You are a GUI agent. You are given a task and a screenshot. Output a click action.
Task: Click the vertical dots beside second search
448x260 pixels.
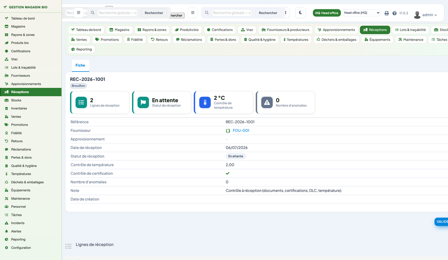[x=286, y=13]
